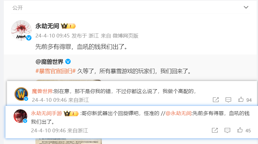Open 永劫无间手游 commenter avatar

click(20, 116)
